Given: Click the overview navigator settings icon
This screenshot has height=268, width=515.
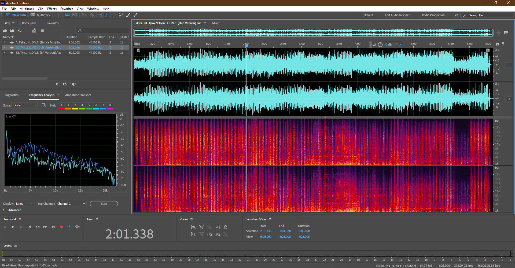Looking at the screenshot, I should 506,33.
